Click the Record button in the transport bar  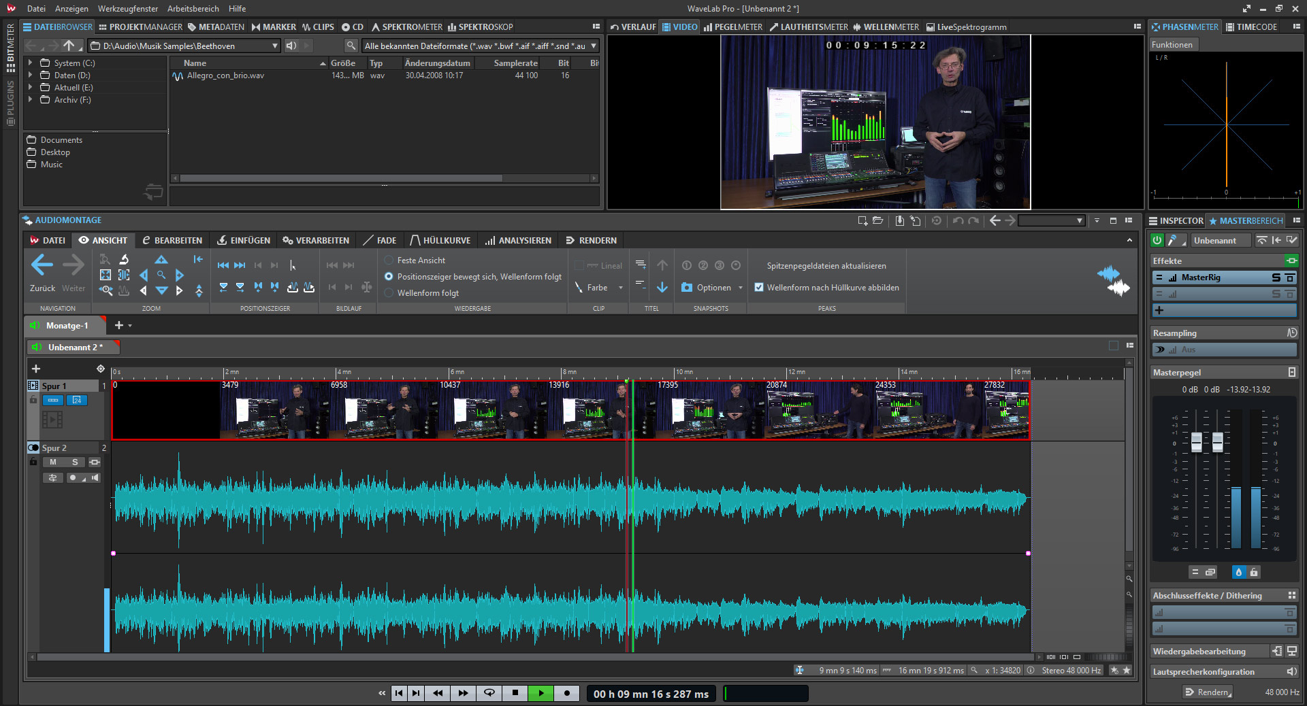566,693
